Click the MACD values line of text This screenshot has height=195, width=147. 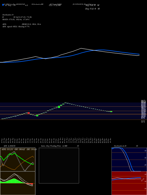(x=16, y=19)
